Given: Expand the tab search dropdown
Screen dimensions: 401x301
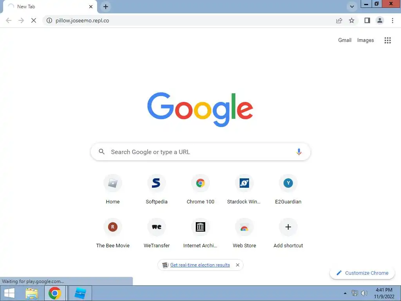Looking at the screenshot, I should (x=352, y=7).
